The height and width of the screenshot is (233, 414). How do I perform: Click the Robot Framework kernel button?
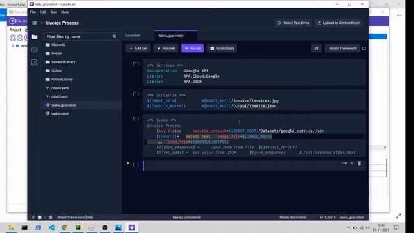[343, 49]
